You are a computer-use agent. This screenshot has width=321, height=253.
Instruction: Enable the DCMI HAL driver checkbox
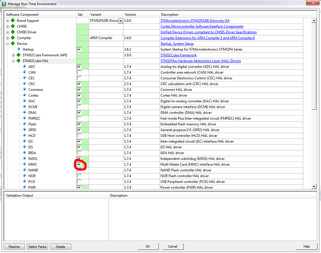tap(79, 107)
